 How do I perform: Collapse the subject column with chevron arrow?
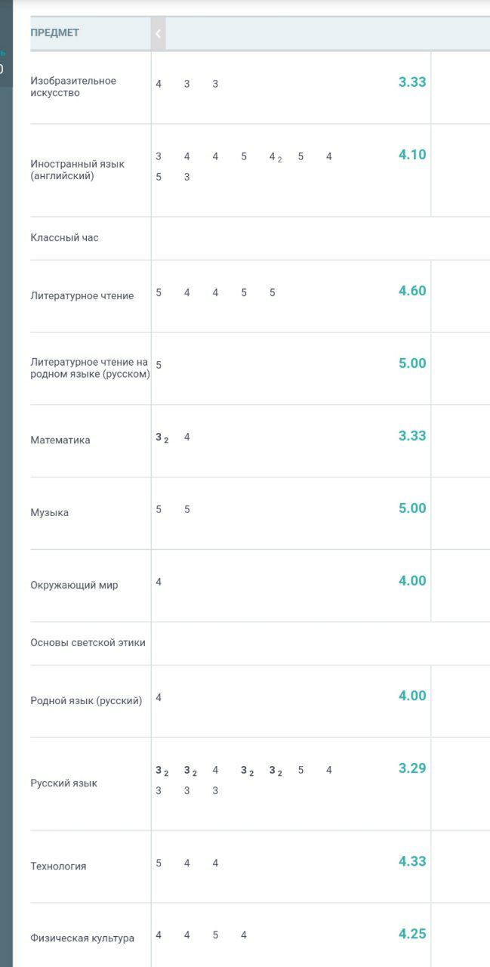pyautogui.click(x=158, y=33)
